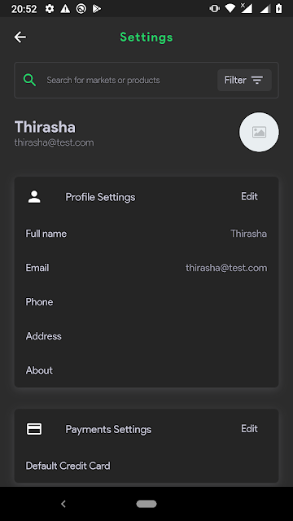Edit the Profile Settings section
Screen dimensions: 293x521
[x=250, y=196]
